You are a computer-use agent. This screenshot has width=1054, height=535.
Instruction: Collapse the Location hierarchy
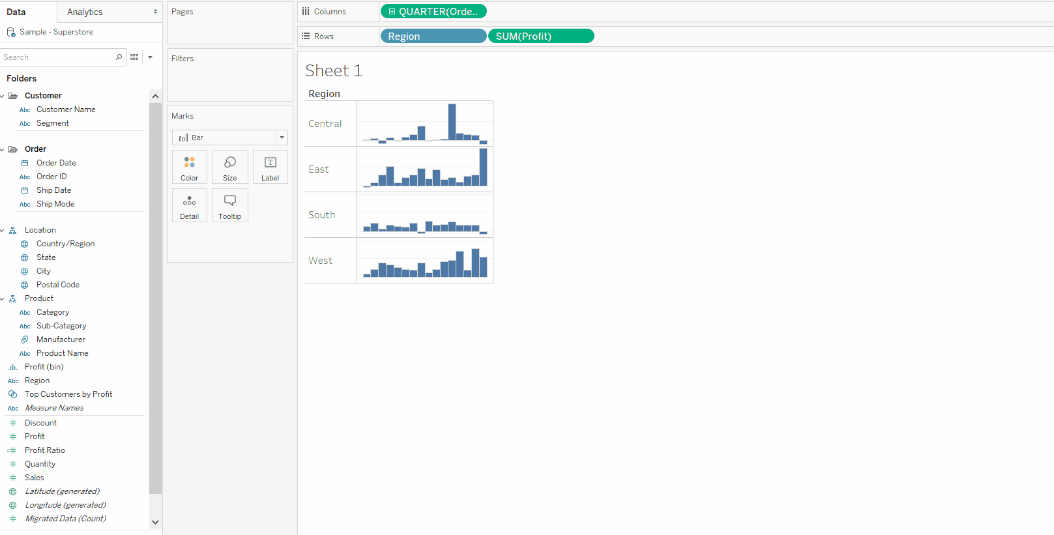3,230
